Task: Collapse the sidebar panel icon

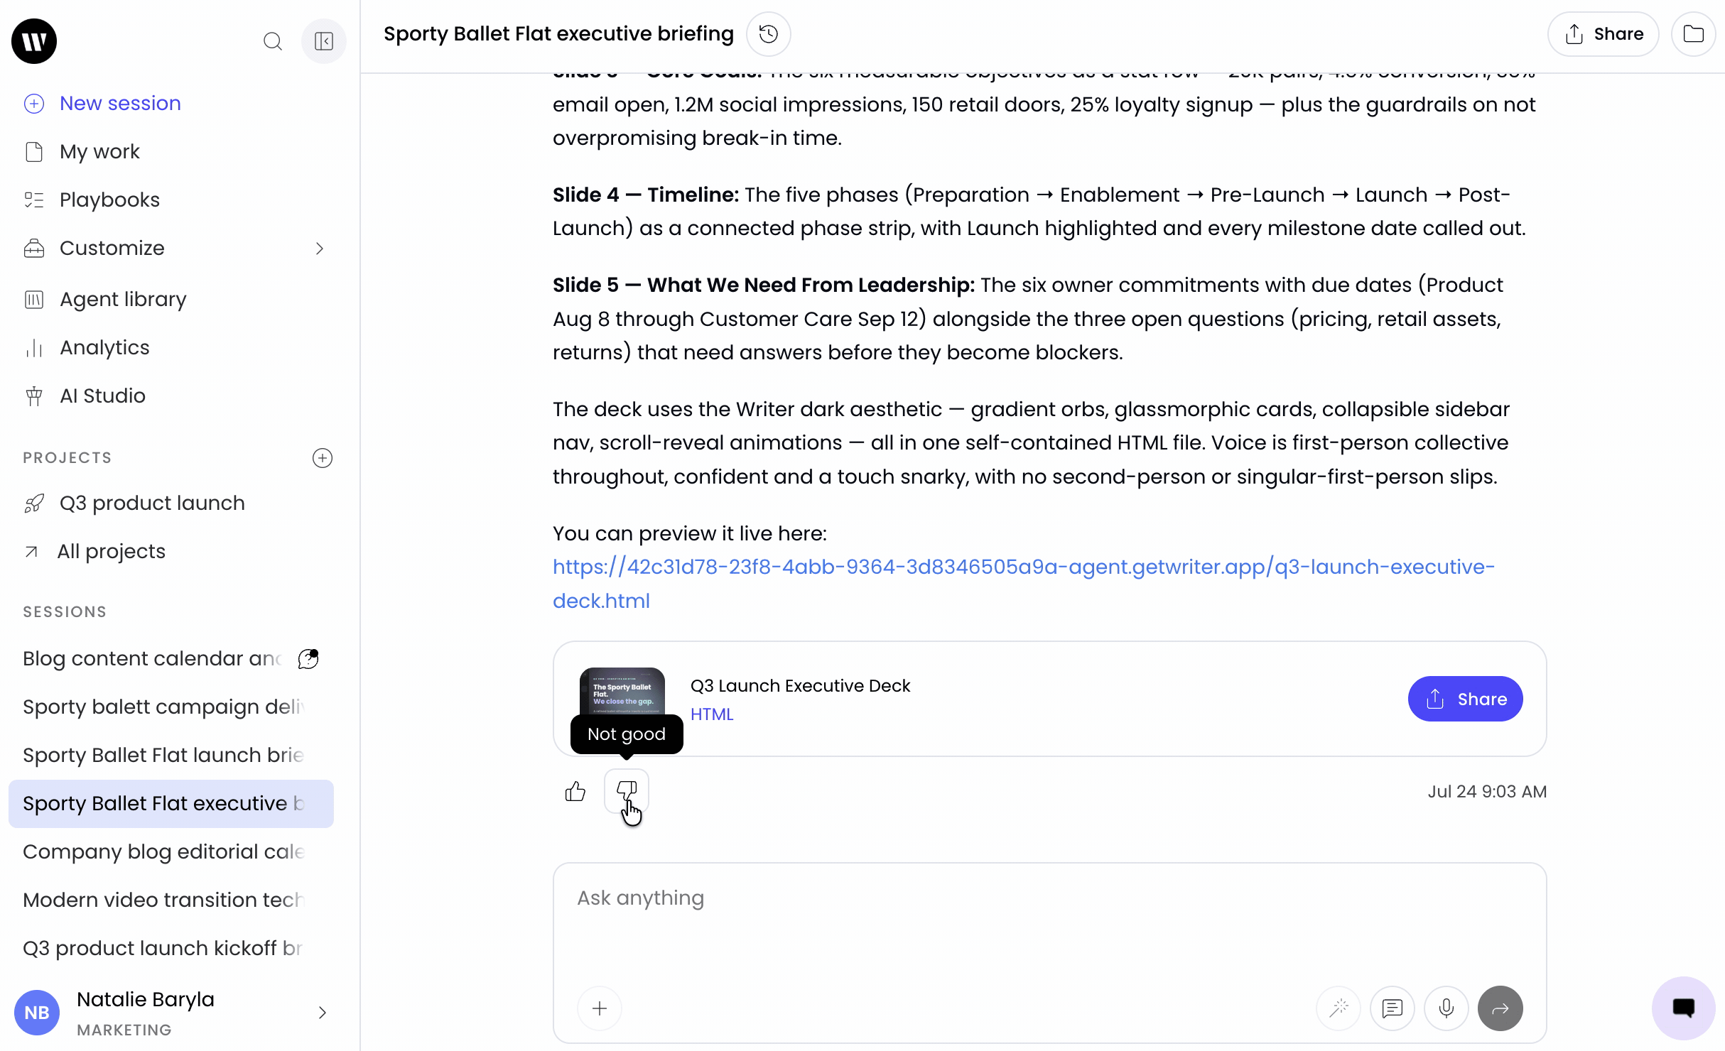Action: [324, 41]
